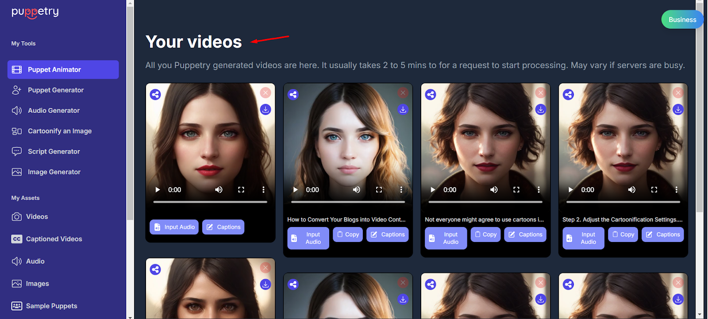Open Images under My Assets

37,284
